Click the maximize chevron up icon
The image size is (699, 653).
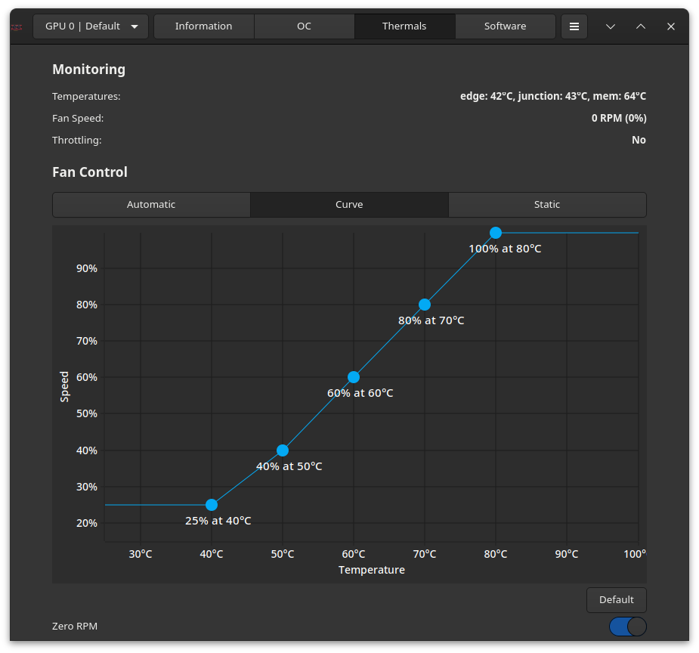tap(641, 26)
